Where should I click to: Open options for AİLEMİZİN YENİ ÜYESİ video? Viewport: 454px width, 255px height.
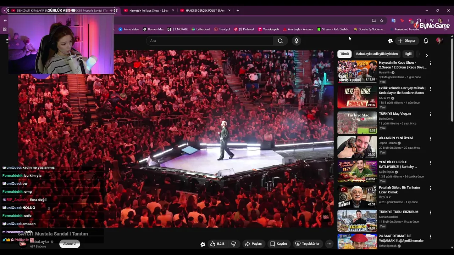pos(431,138)
